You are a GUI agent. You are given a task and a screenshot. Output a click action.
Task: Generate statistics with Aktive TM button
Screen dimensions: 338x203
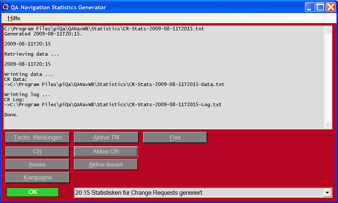[106, 138]
